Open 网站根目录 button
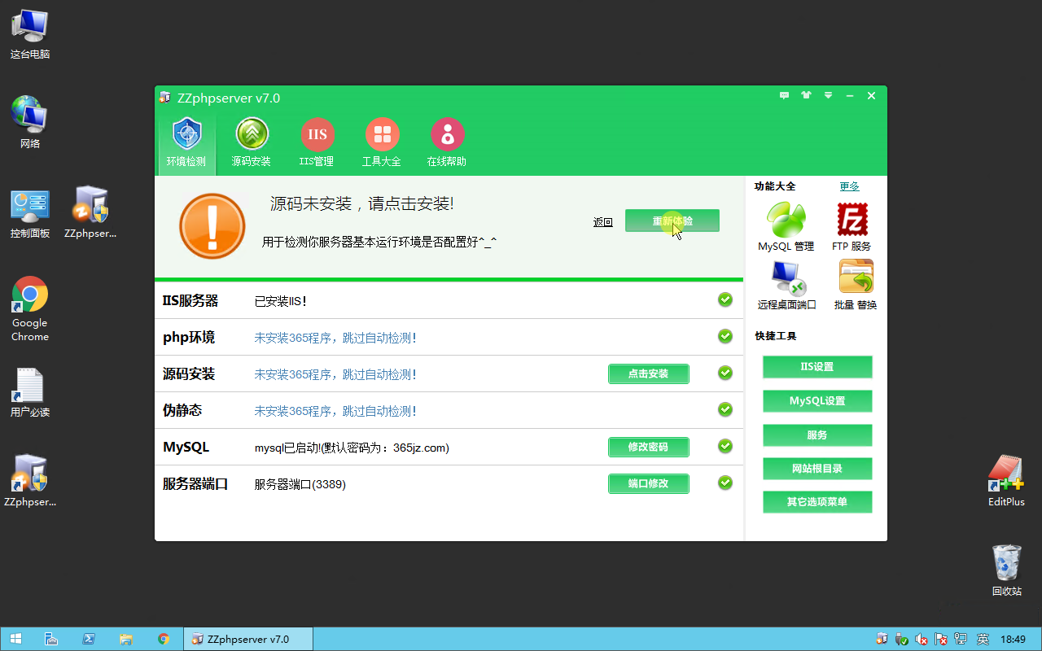Viewport: 1042px width, 651px height. pyautogui.click(x=817, y=469)
